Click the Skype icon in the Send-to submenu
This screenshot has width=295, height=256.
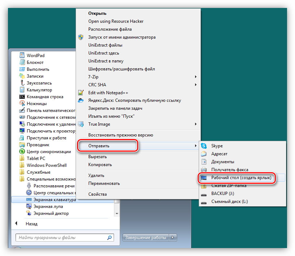coord(204,146)
